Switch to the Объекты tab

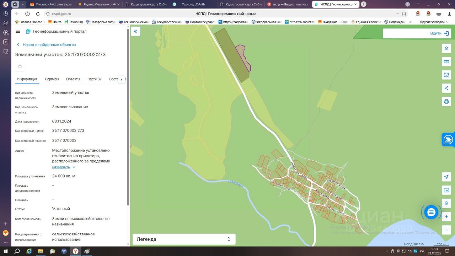[x=73, y=79]
